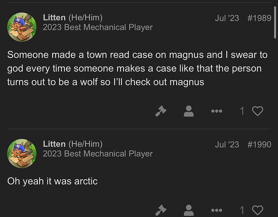The image size is (278, 217).
Task: Open the like count on post #1990
Action: click(x=242, y=211)
